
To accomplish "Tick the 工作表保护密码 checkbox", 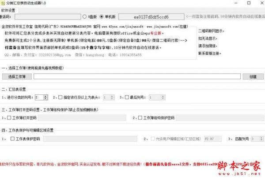I will click(12, 139).
